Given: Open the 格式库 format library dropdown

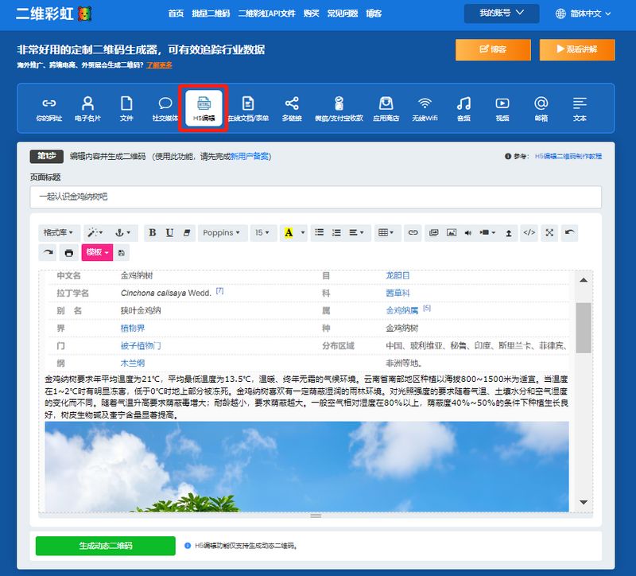Looking at the screenshot, I should click(x=59, y=232).
